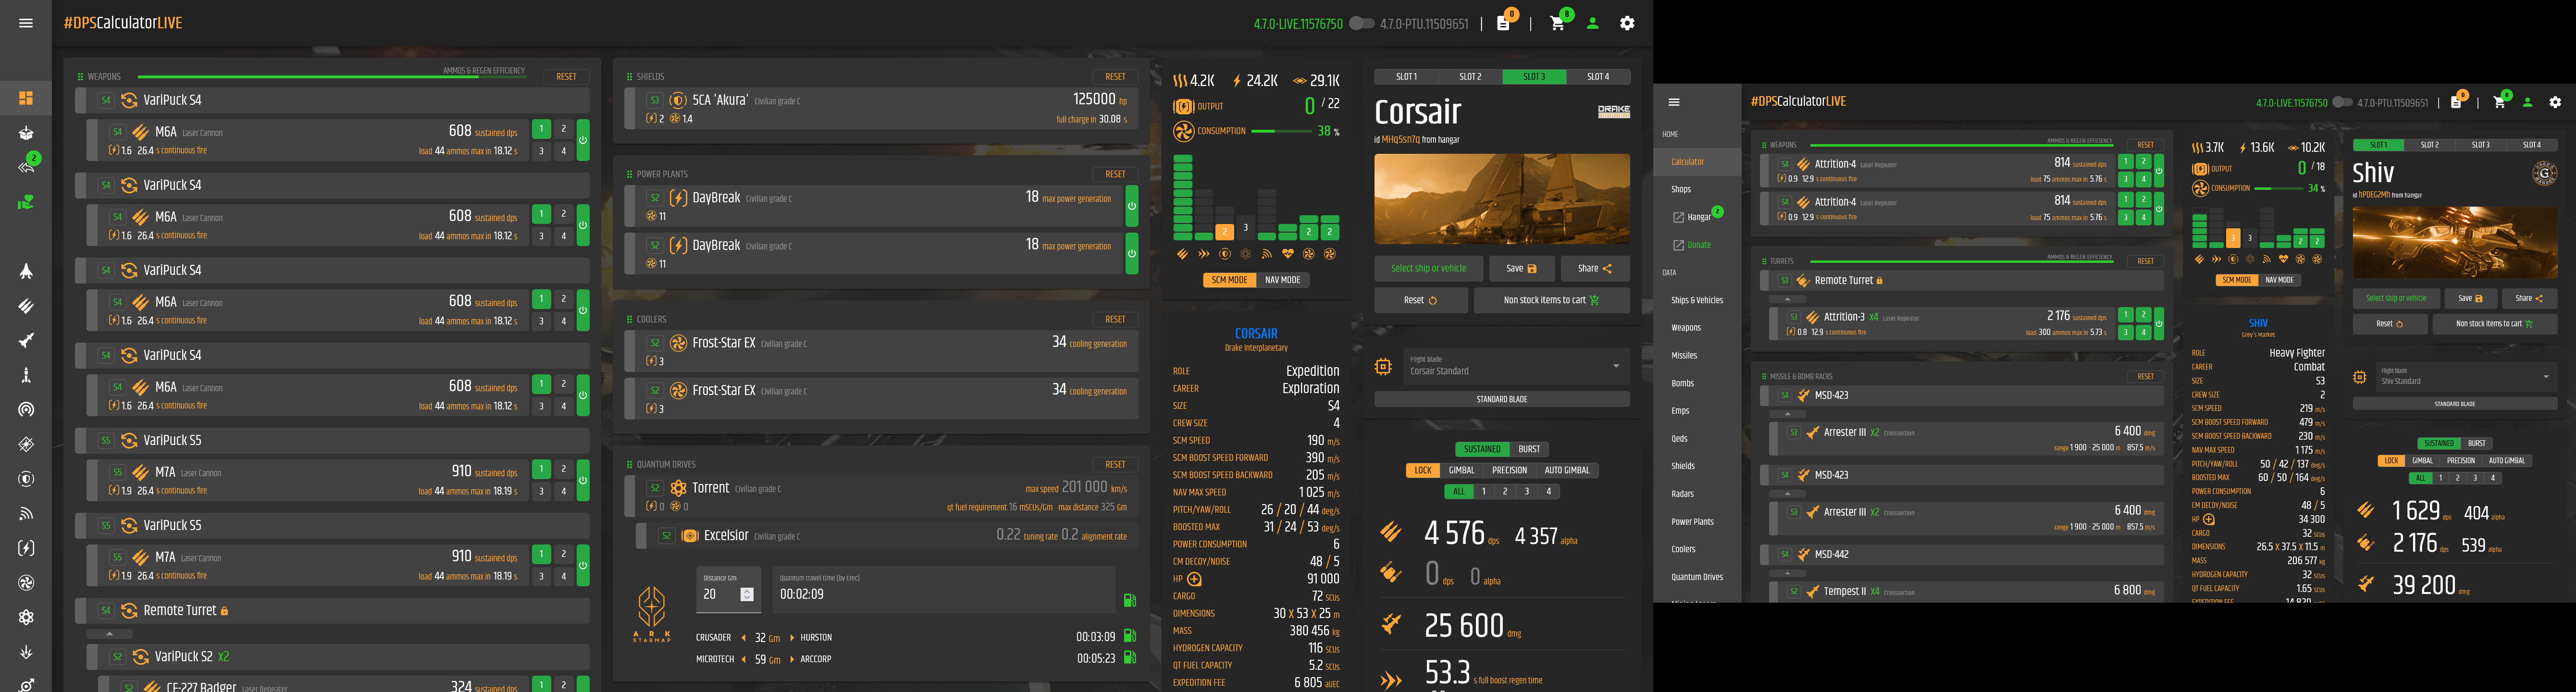Click the HP plus expand icon for Corsair
Screen dimensions: 2576x692
point(1194,579)
